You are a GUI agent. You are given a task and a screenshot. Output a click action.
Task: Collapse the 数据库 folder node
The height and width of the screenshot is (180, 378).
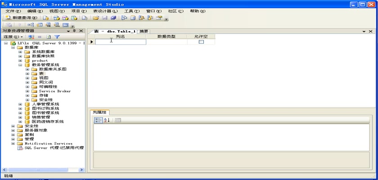pyautogui.click(x=13, y=47)
